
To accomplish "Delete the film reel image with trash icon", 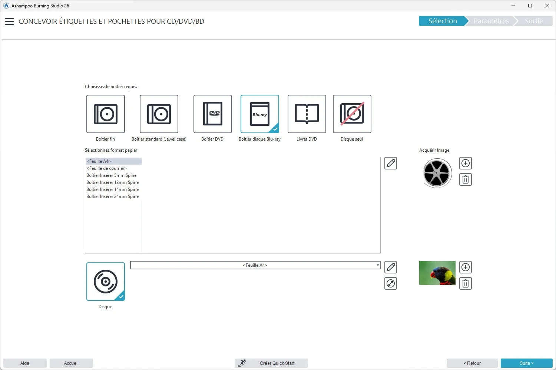I will (x=466, y=179).
